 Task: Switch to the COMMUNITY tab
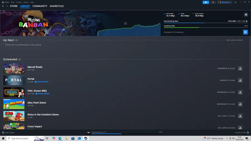tap(40, 6)
